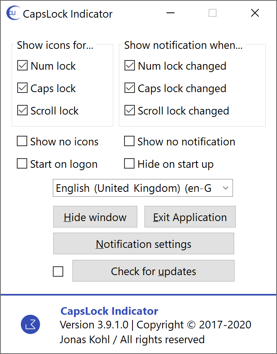Screen dimensions: 277x354
Task: Click the CapsLock Indicator title bar icon
Action: click(x=13, y=13)
